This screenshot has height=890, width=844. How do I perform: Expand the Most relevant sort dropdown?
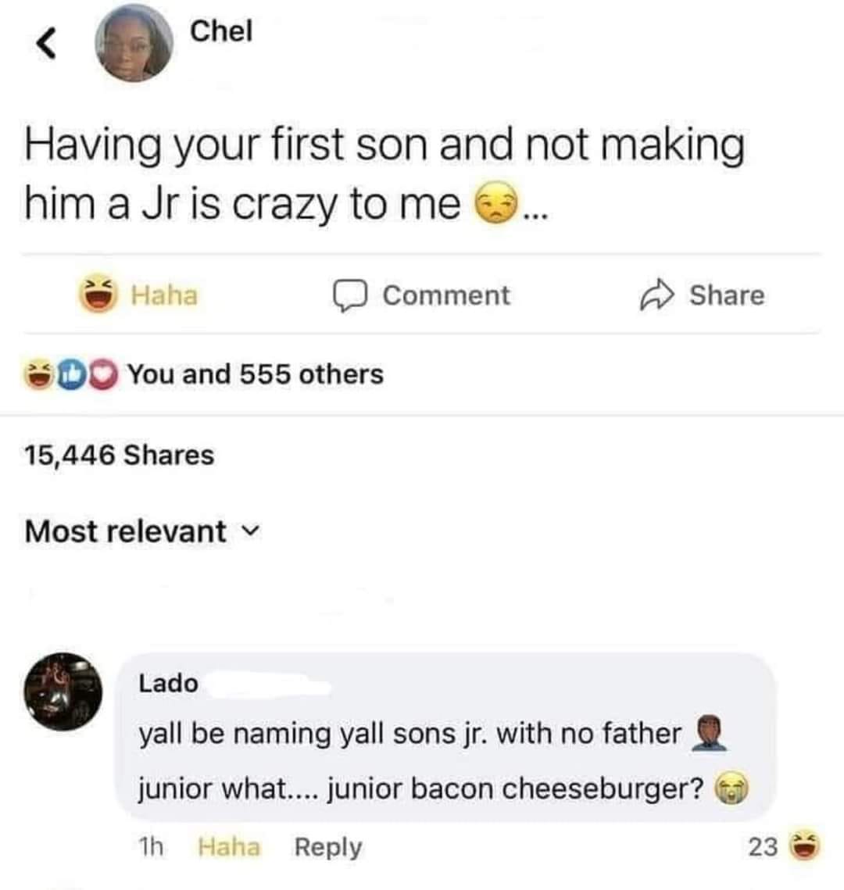pyautogui.click(x=125, y=531)
